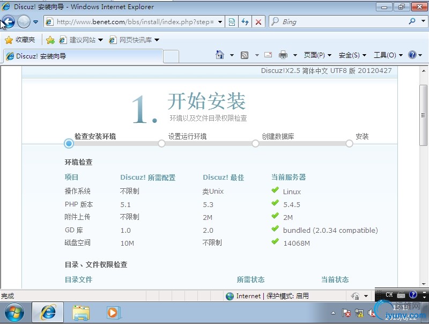
Task: Open the search provider dropdown arrow
Action: coord(423,21)
